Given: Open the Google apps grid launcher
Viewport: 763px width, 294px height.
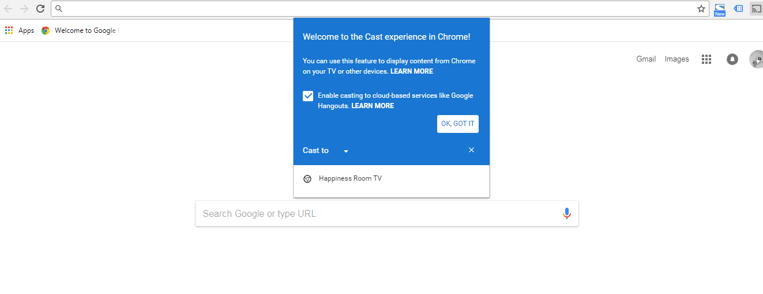Looking at the screenshot, I should point(706,59).
